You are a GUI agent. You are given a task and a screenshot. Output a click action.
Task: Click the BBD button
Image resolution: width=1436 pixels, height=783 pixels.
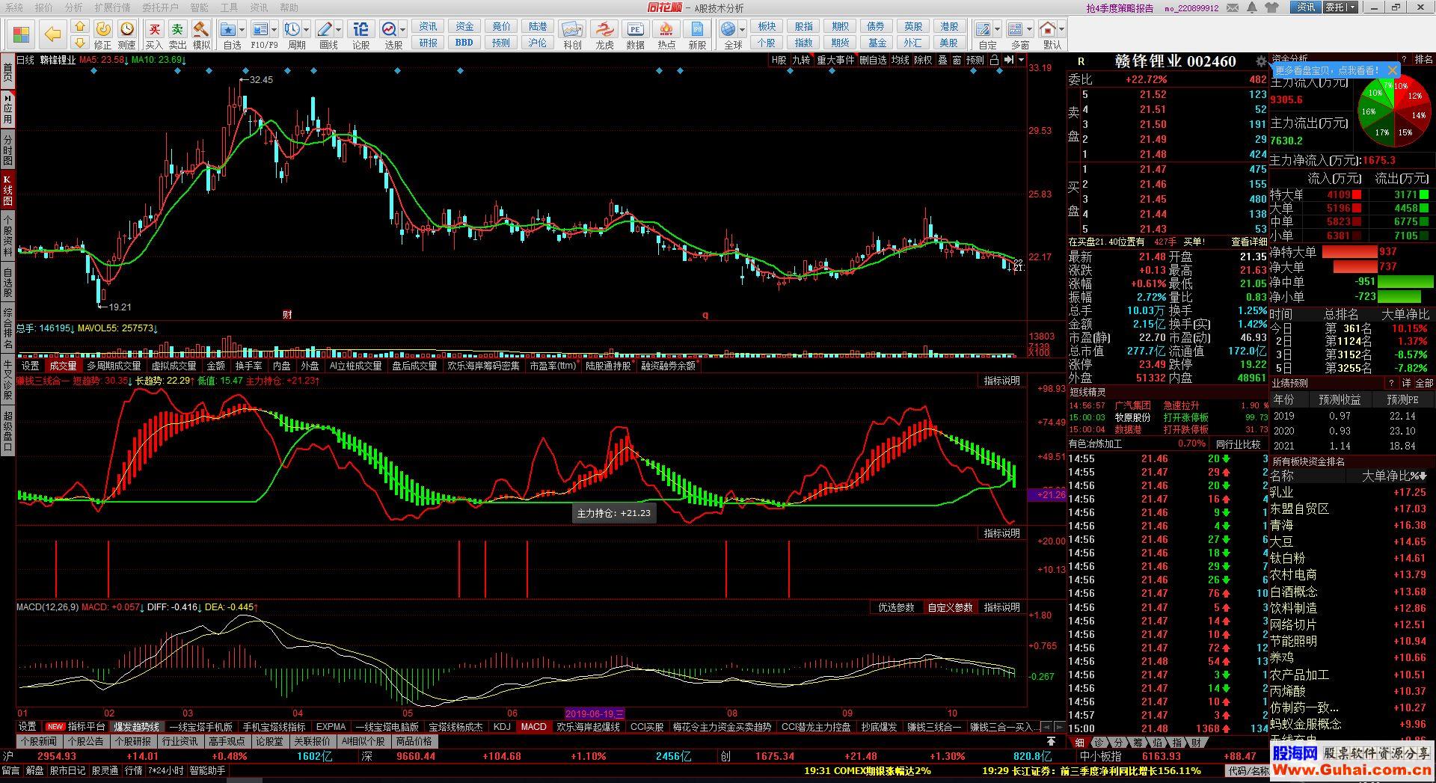464,43
